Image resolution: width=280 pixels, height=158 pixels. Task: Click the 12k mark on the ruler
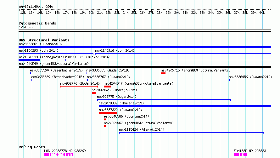(x=23, y=13)
